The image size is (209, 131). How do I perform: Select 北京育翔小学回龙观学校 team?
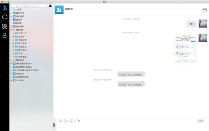click(26, 70)
